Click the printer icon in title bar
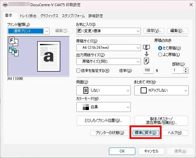Image resolution: width=196 pixels, height=158 pixels. tap(4, 5)
